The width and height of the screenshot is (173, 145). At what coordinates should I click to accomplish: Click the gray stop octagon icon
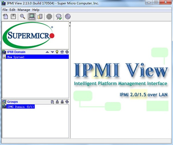tap(49, 17)
